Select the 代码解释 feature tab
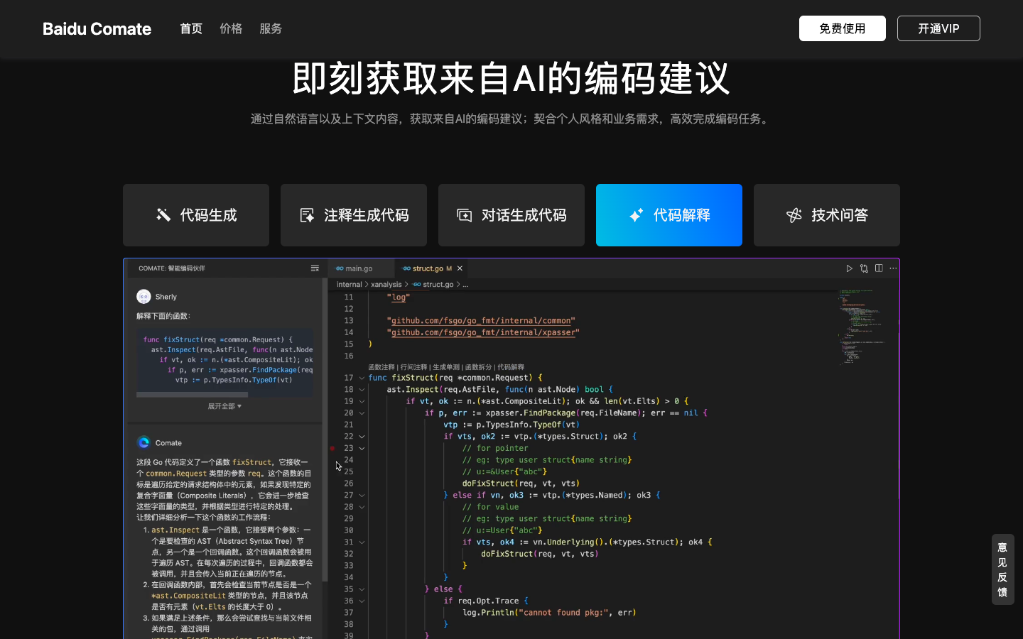 click(669, 215)
